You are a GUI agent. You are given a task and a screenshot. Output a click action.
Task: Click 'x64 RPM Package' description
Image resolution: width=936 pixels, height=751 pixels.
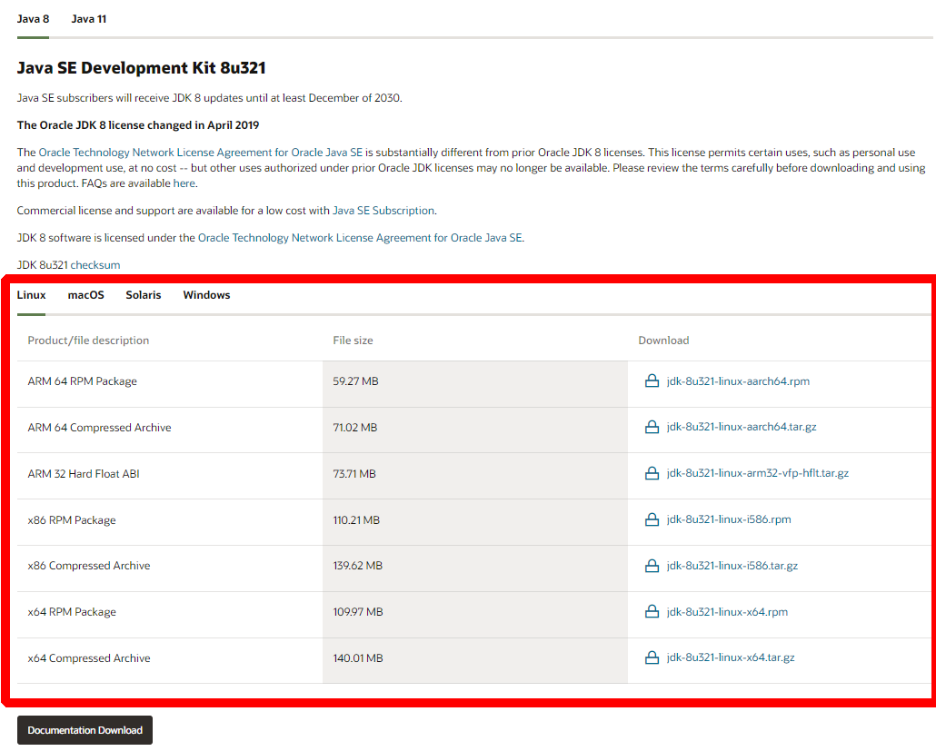point(72,612)
